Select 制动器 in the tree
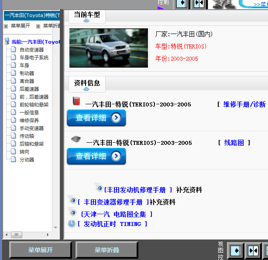 point(27,73)
